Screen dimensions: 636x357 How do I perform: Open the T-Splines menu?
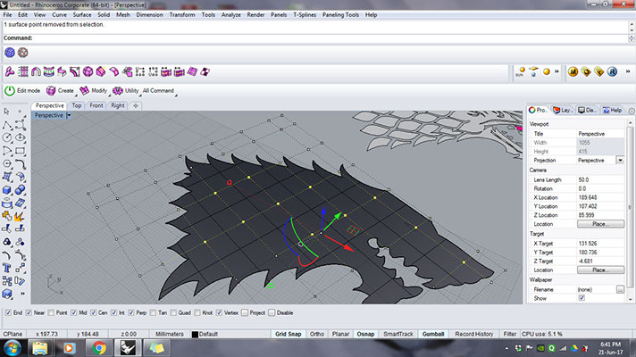coord(305,15)
